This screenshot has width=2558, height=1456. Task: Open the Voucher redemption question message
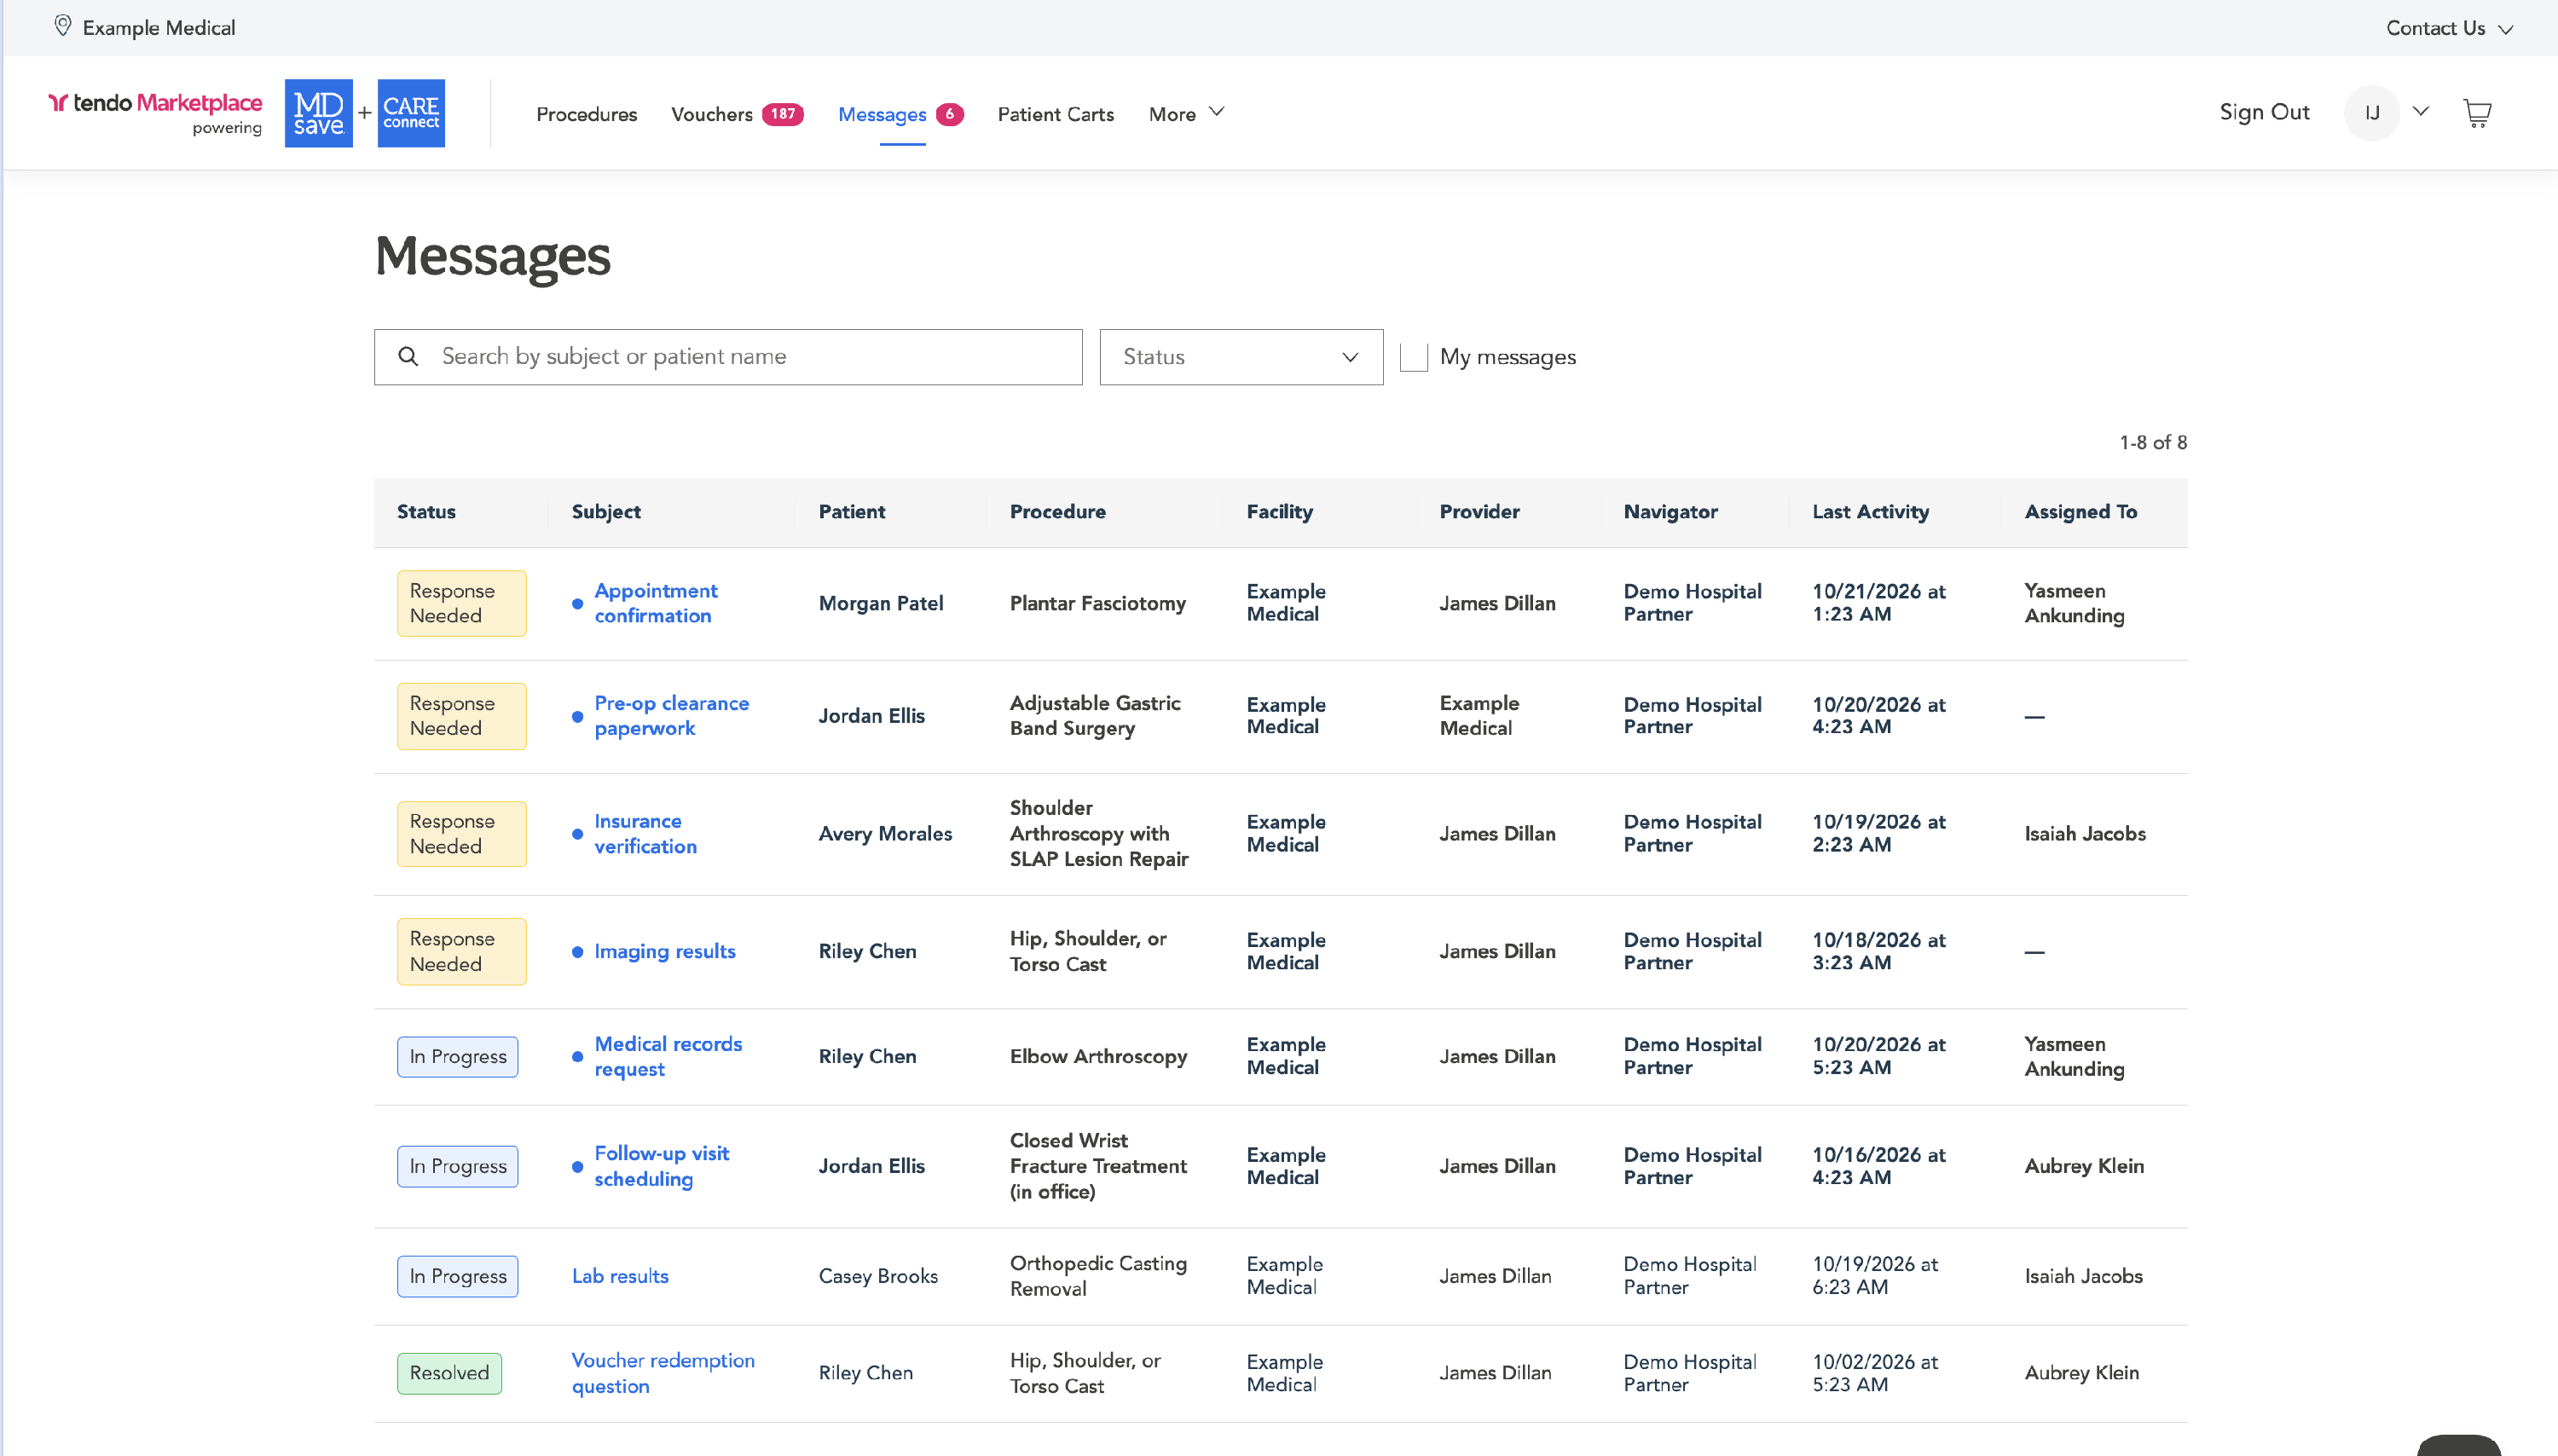coord(663,1373)
